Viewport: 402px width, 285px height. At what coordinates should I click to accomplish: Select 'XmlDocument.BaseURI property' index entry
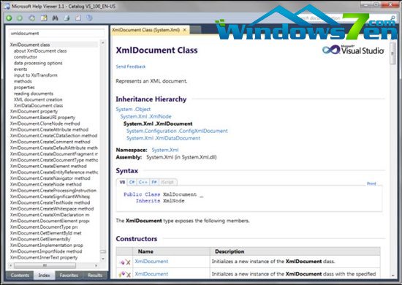[x=42, y=118]
